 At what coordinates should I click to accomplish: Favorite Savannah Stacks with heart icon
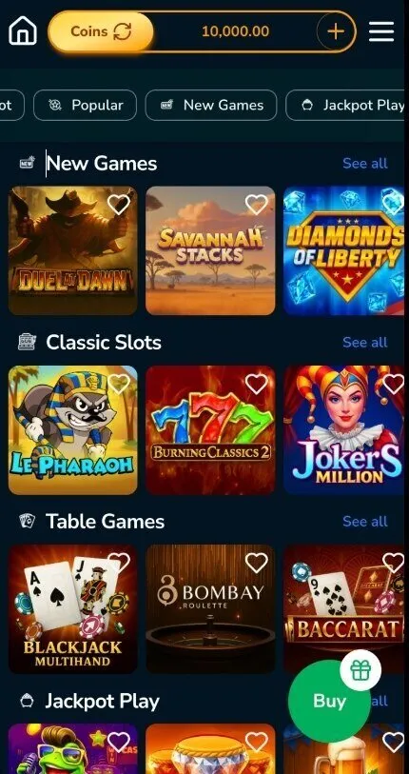(x=256, y=205)
